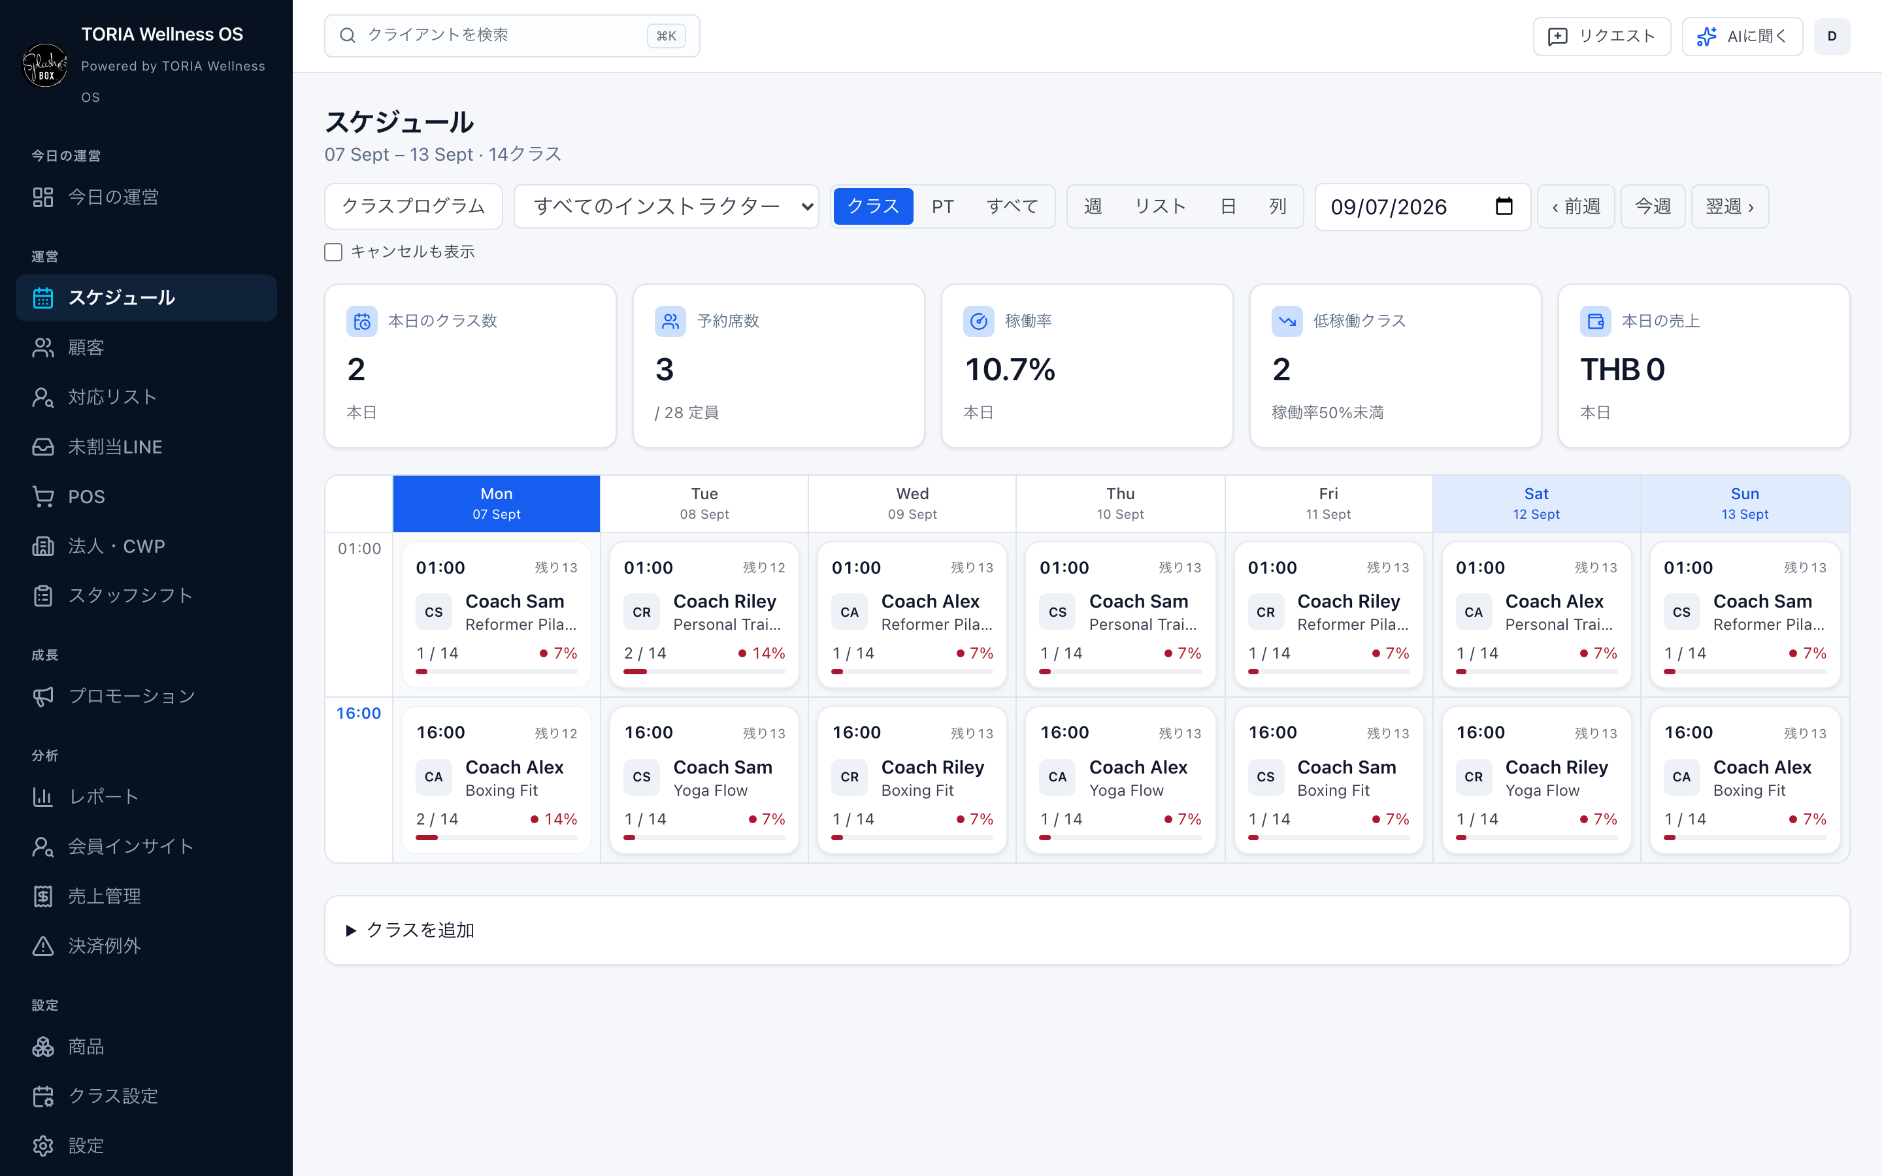Click the レポート chart icon

point(42,796)
